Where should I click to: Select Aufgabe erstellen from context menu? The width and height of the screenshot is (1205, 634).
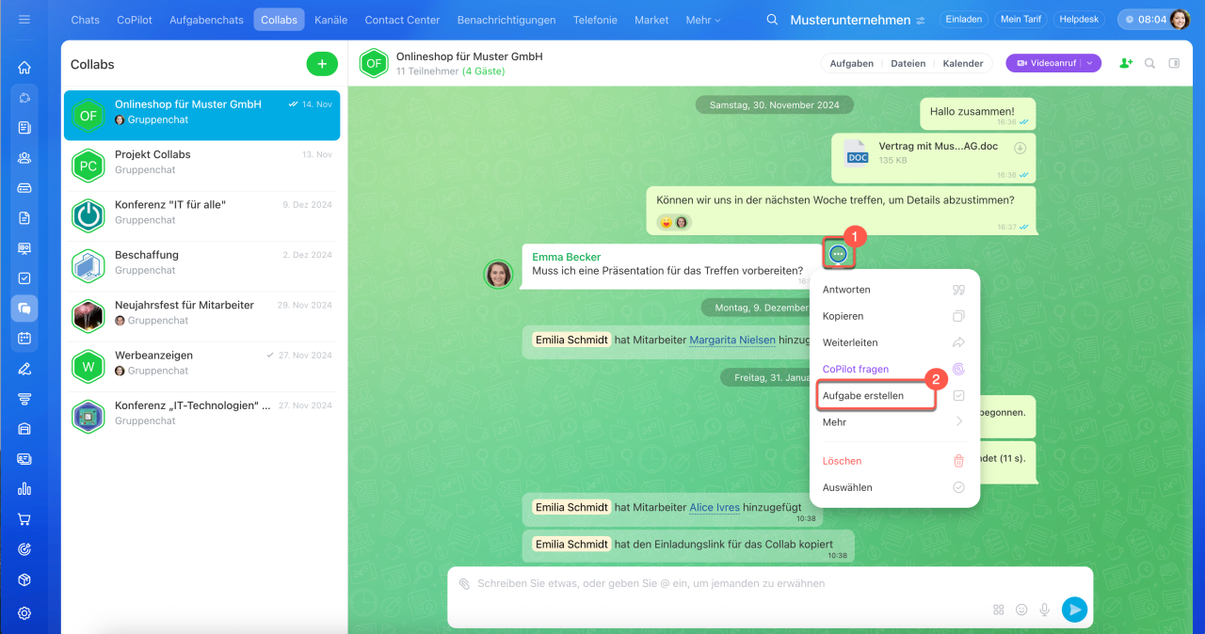click(x=876, y=396)
